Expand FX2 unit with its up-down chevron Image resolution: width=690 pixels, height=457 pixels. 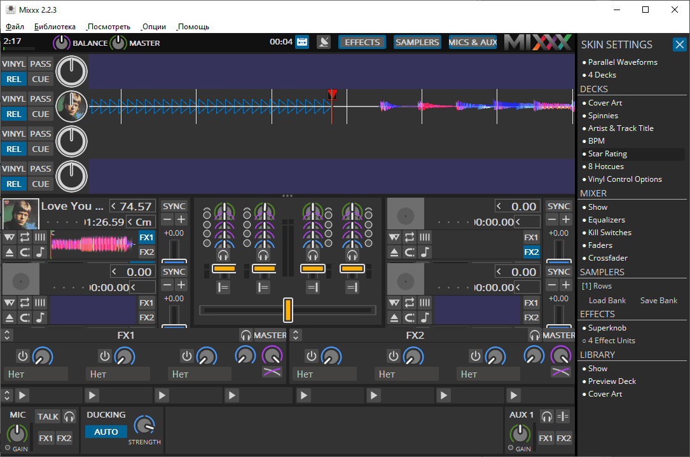(x=296, y=335)
